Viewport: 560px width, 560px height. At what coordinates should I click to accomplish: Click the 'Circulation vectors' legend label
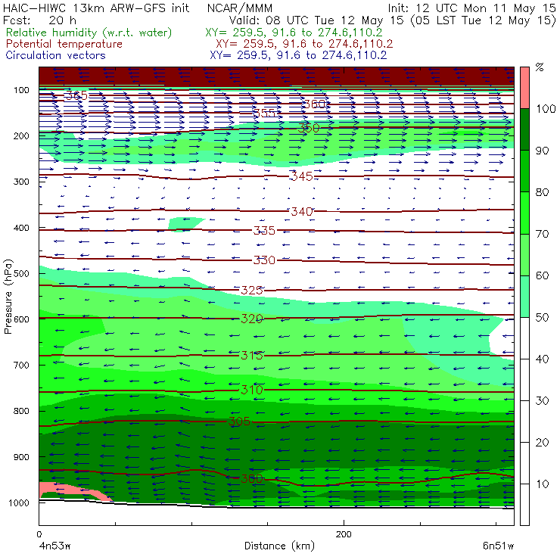(56, 55)
